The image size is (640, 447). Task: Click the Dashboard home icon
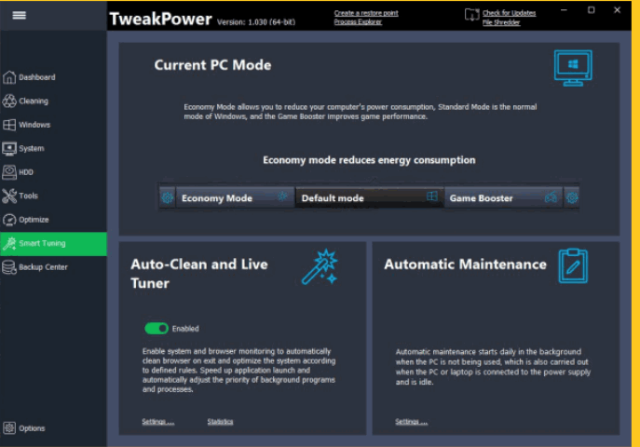pyautogui.click(x=9, y=77)
